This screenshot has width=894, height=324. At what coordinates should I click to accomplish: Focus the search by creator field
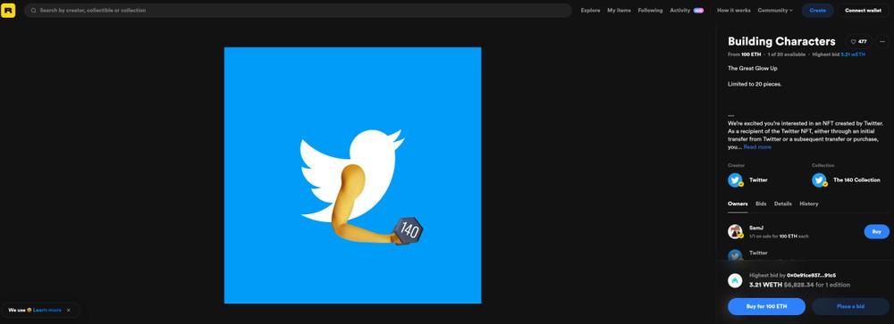(298, 10)
